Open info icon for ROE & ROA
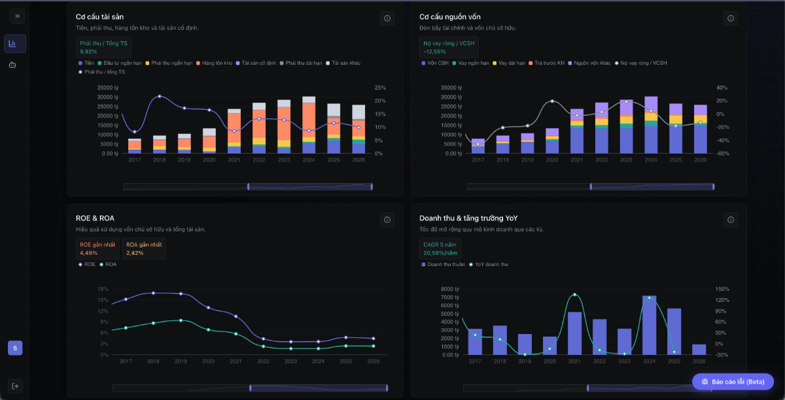The height and width of the screenshot is (400, 785). pyautogui.click(x=387, y=220)
